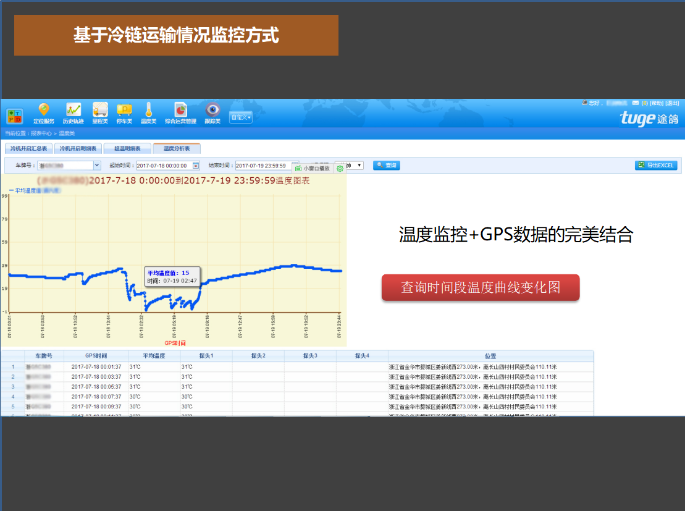685x511 pixels.
Task: Click the green settings gear icon
Action: [340, 168]
